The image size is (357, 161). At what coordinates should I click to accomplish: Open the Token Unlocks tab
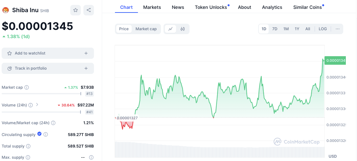pos(211,7)
